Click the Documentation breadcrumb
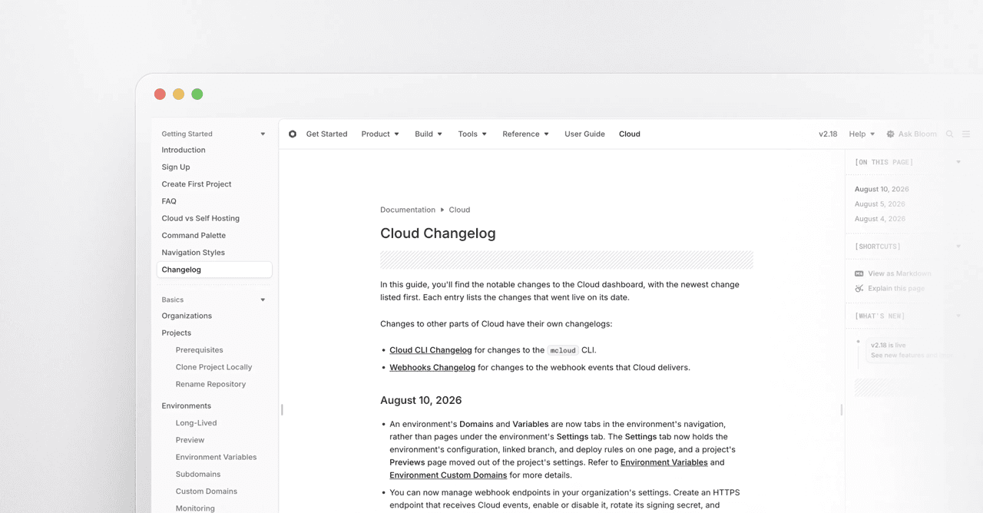The width and height of the screenshot is (983, 513). pos(407,210)
